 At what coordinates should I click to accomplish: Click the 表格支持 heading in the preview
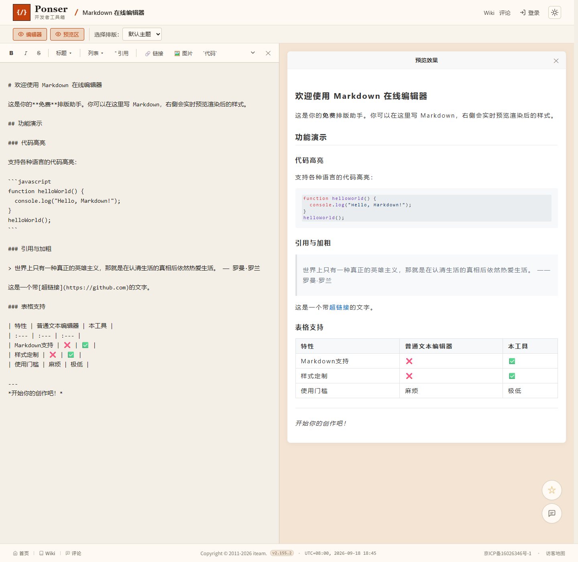tap(309, 328)
